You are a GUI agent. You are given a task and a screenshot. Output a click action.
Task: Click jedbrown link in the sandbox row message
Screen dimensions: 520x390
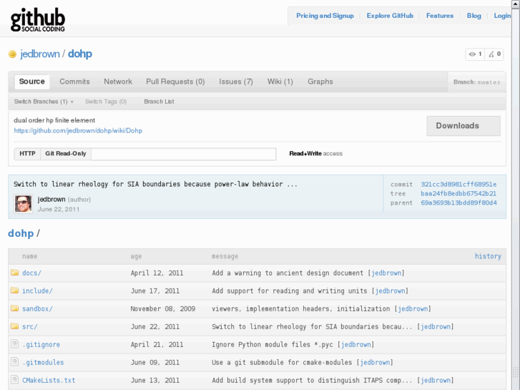click(413, 308)
